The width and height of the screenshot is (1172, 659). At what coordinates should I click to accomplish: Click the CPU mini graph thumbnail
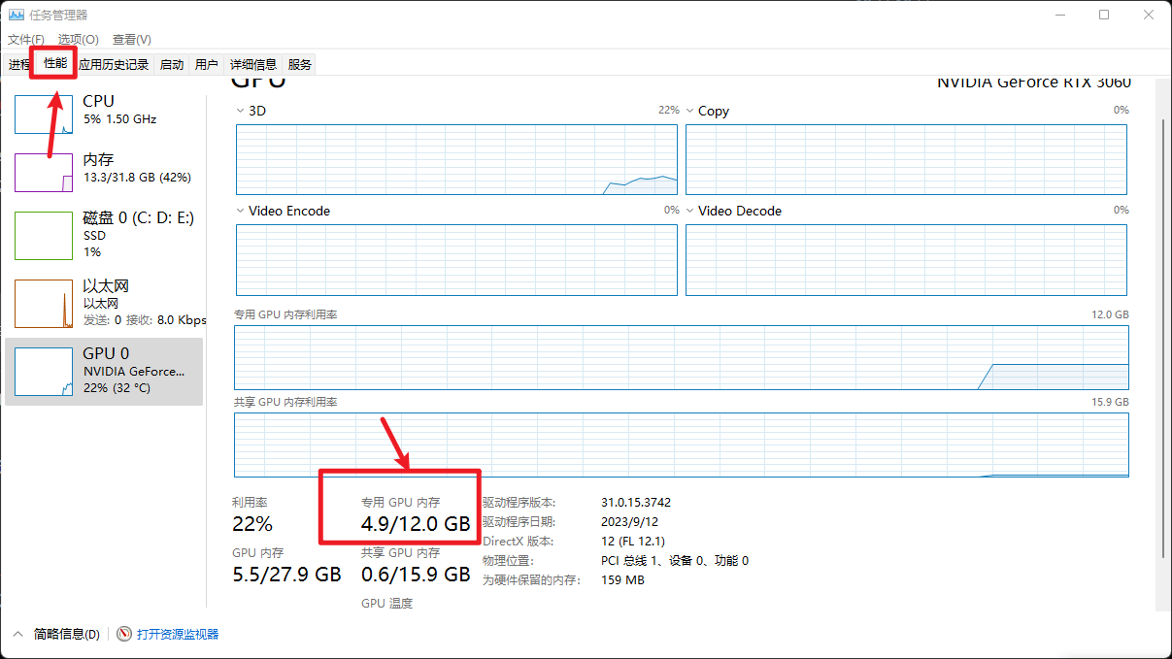click(x=44, y=114)
